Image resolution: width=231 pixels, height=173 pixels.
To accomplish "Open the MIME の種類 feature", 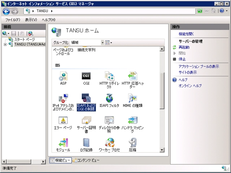I will coord(132,100).
